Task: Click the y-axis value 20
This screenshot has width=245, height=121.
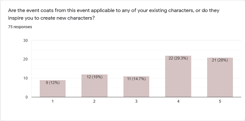Action: click(25, 59)
